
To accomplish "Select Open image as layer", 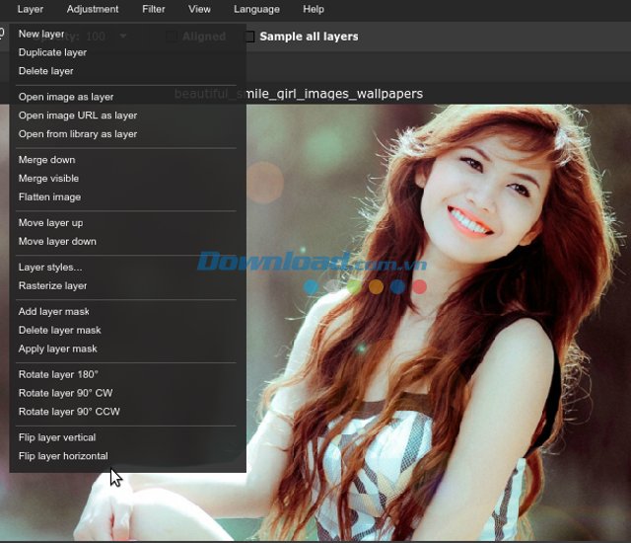I will coord(127,97).
